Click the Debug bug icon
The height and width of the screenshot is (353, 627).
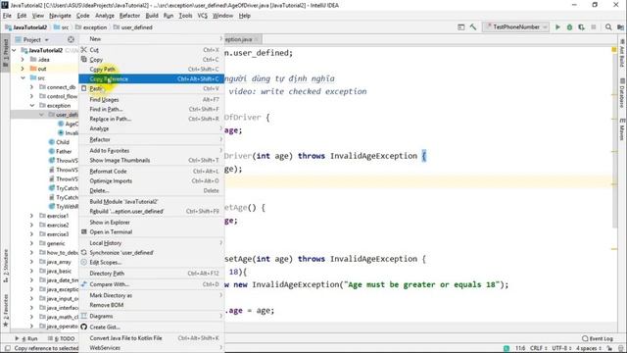[x=569, y=27]
